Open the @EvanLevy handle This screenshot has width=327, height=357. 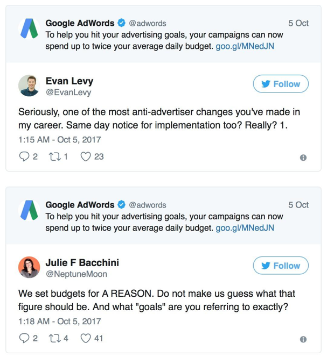pos(68,92)
